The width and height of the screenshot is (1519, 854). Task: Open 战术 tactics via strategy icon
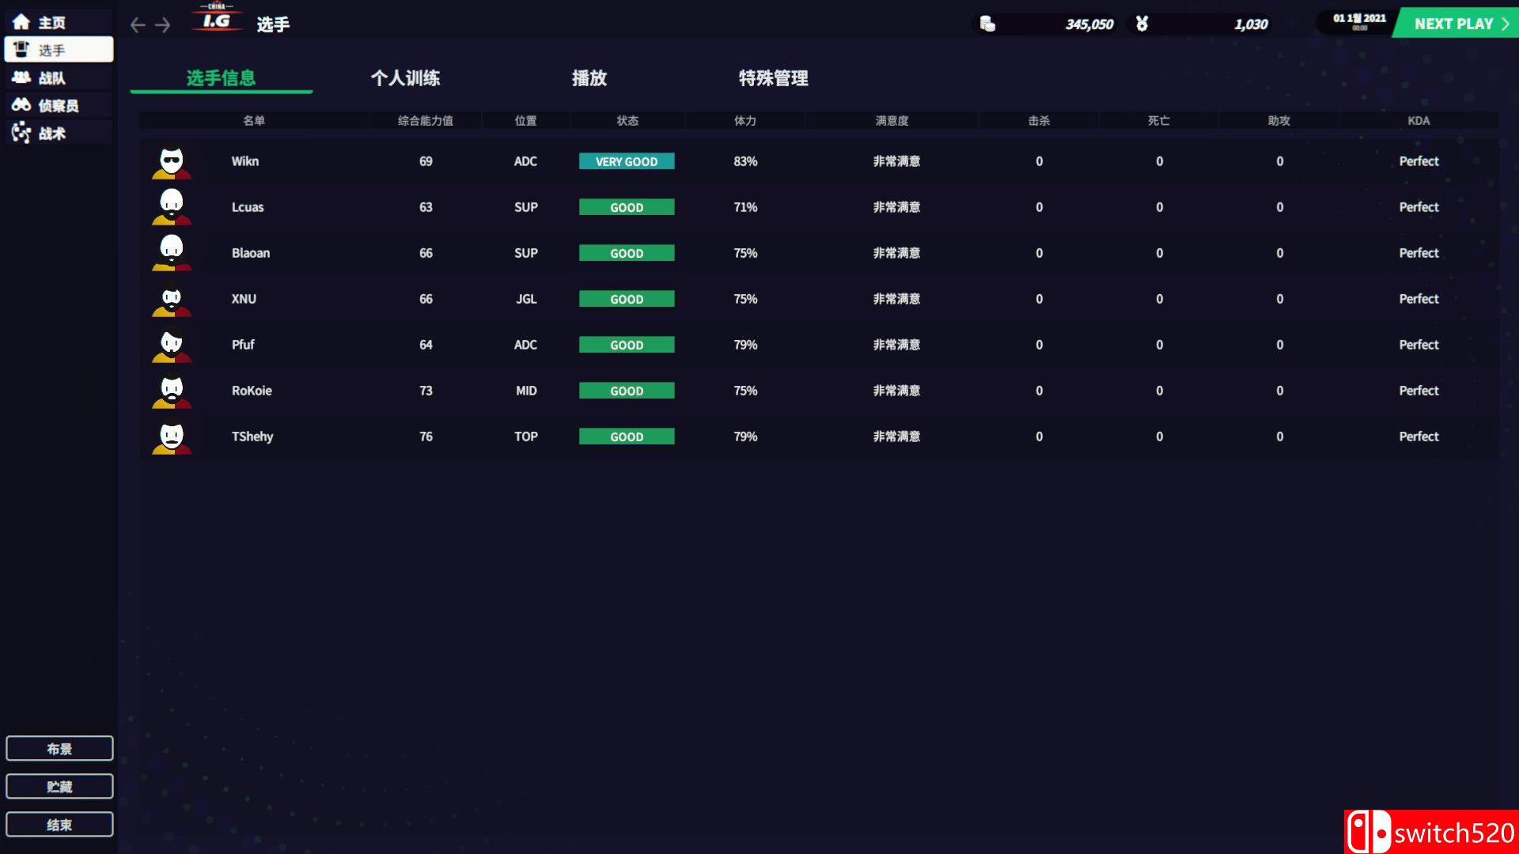pyautogui.click(x=21, y=133)
